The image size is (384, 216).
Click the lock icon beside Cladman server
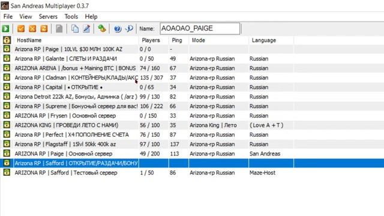[x=7, y=77]
